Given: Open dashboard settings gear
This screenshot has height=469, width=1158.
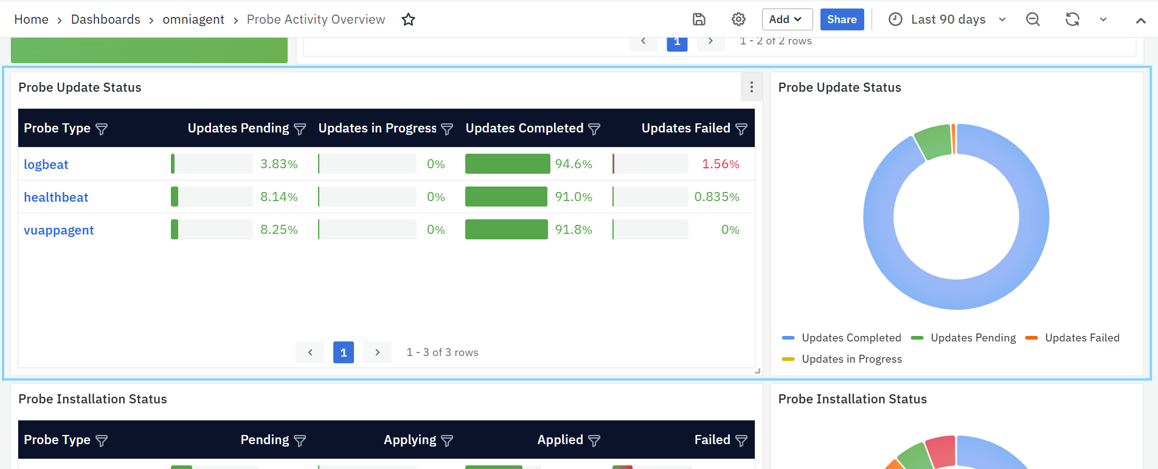Looking at the screenshot, I should (x=738, y=19).
